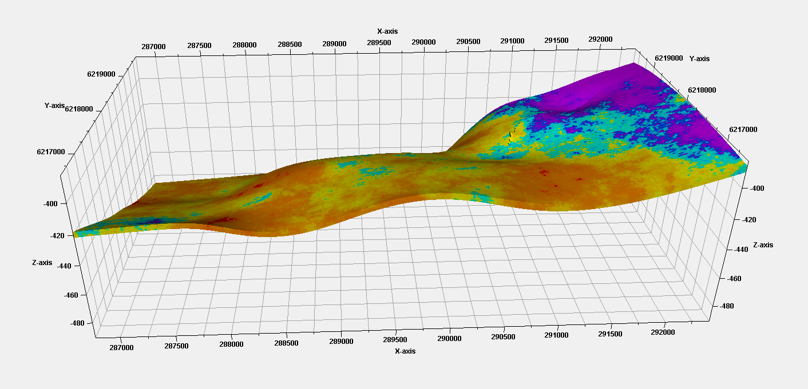Click 288000 tick on top X-axis
The height and width of the screenshot is (389, 808).
click(x=245, y=45)
